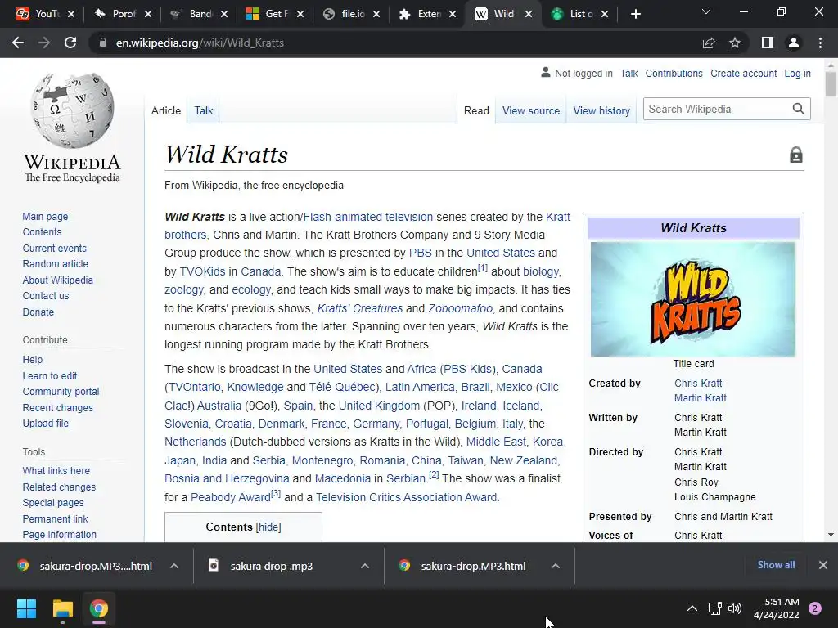The width and height of the screenshot is (838, 628).
Task: Bookmark this page with the star icon
Action: (735, 43)
